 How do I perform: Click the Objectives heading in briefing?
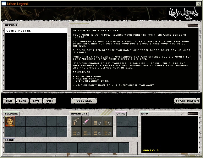click(x=82, y=72)
